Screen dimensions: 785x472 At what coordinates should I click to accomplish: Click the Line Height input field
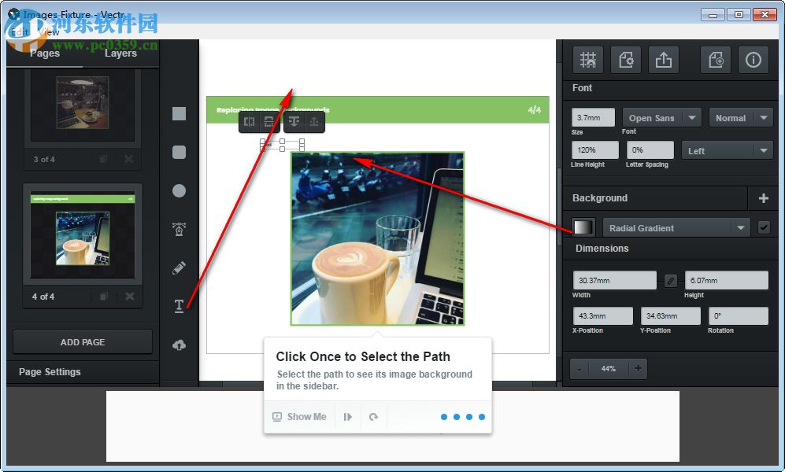(594, 150)
